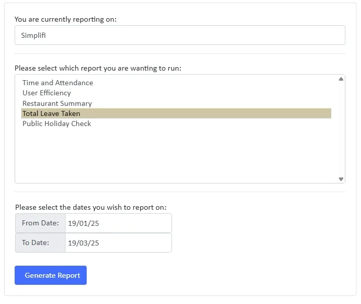Click the To Date label
Image resolution: width=361 pixels, height=304 pixels.
coord(40,243)
